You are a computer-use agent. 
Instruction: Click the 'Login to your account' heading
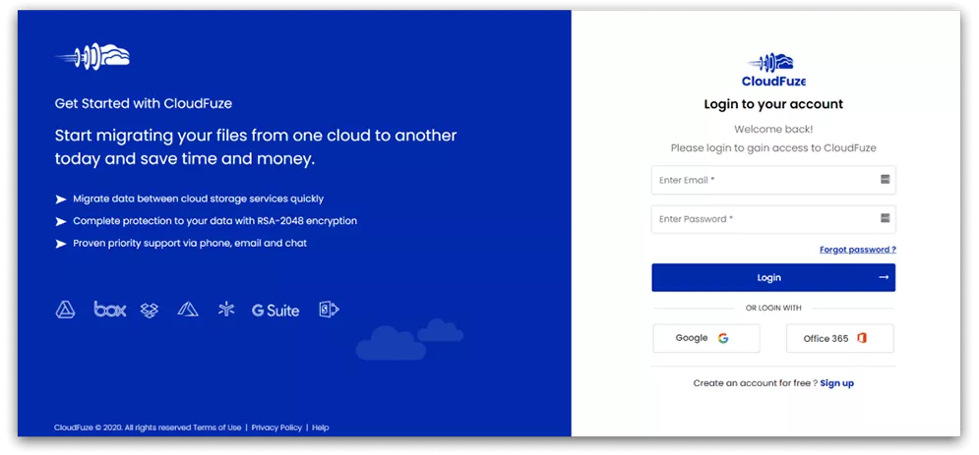(x=773, y=104)
